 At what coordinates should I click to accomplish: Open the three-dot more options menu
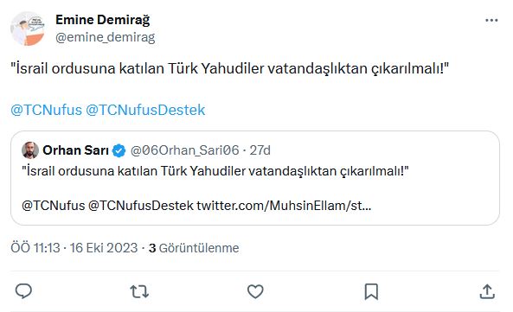click(491, 20)
